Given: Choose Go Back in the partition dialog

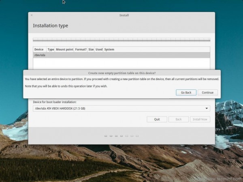Looking at the screenshot, I should 186,93.
